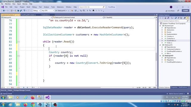This screenshot has height=107, width=191.
Task: Click the Navigate Backward toolbar icon
Action: (x=4, y=11)
